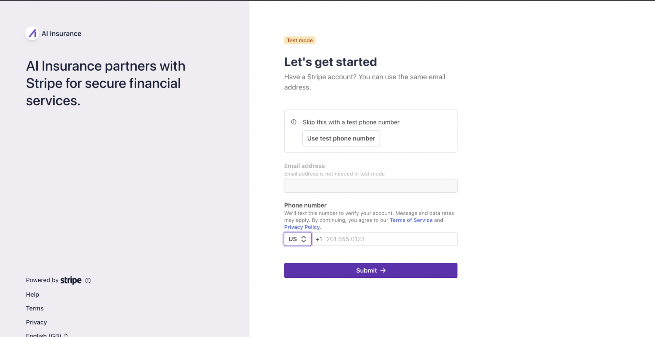This screenshot has height=337, width=655.
Task: Expand the English (GB) language selector
Action: 47,335
